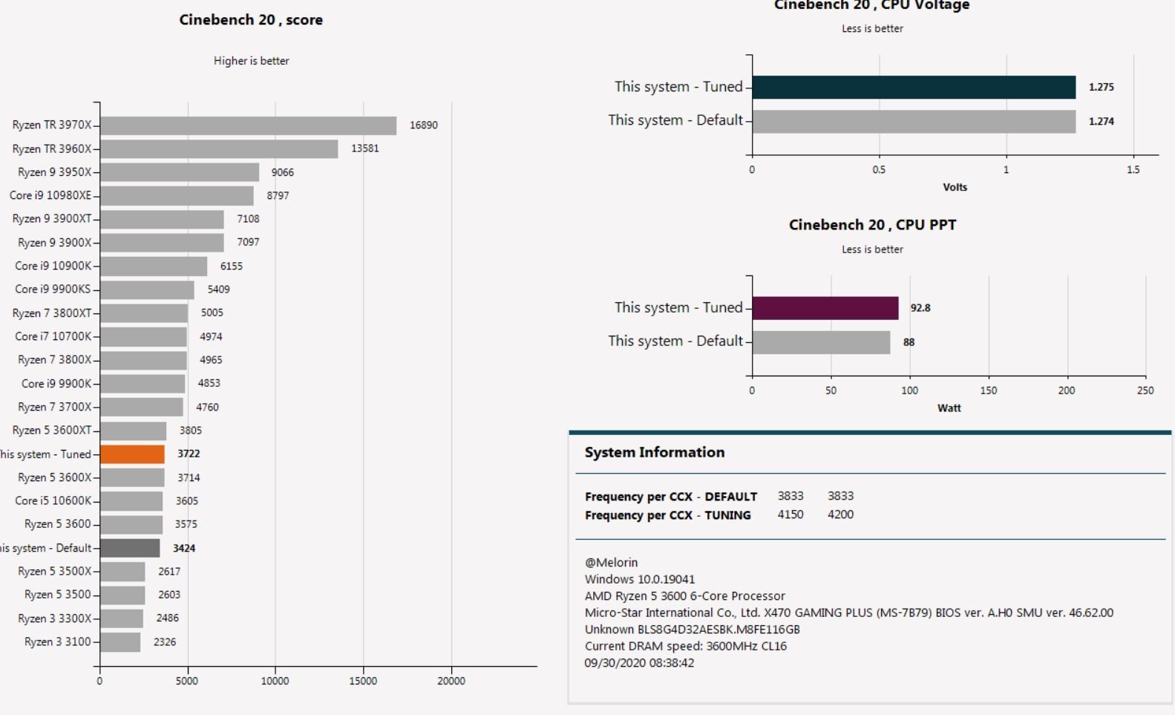Click the Ryzen 5 3600X label
The width and height of the screenshot is (1175, 715).
click(x=54, y=477)
